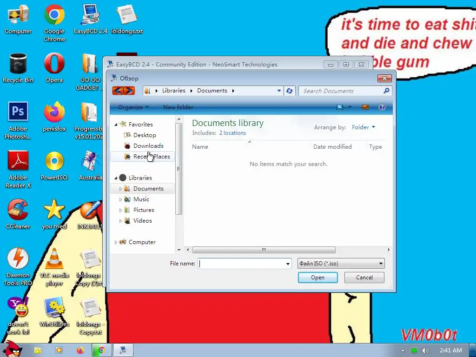Select Desktop under Favorites

click(145, 135)
